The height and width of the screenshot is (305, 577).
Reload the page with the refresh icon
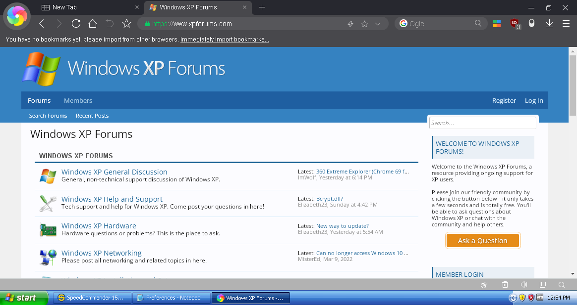(76, 24)
